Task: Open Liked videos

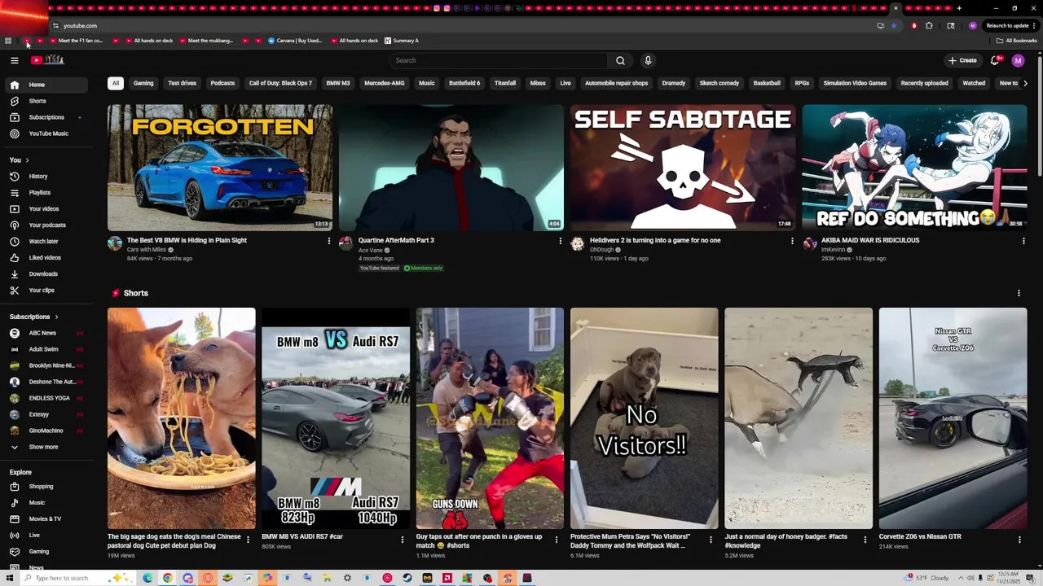Action: click(x=47, y=258)
